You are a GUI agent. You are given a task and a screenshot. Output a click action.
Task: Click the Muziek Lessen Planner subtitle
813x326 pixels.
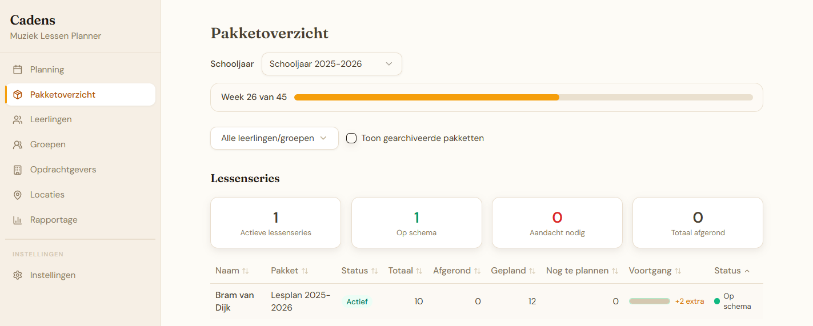click(x=55, y=36)
